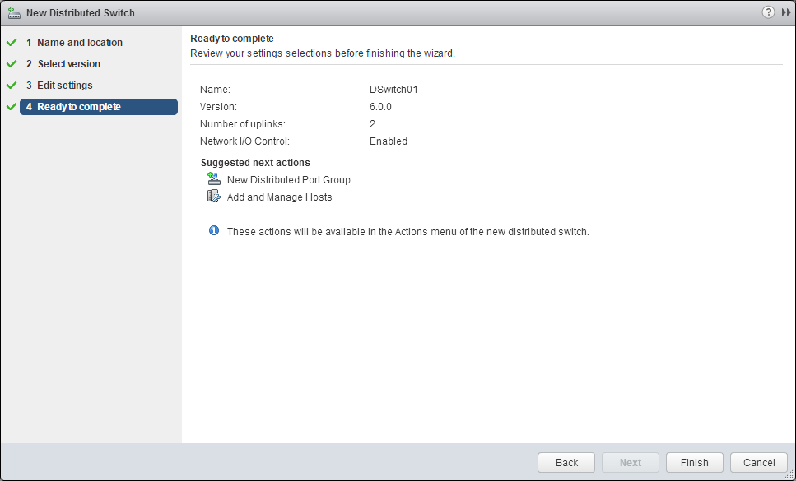Click the blue information icon

(214, 231)
